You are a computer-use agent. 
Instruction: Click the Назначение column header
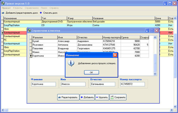23,18
